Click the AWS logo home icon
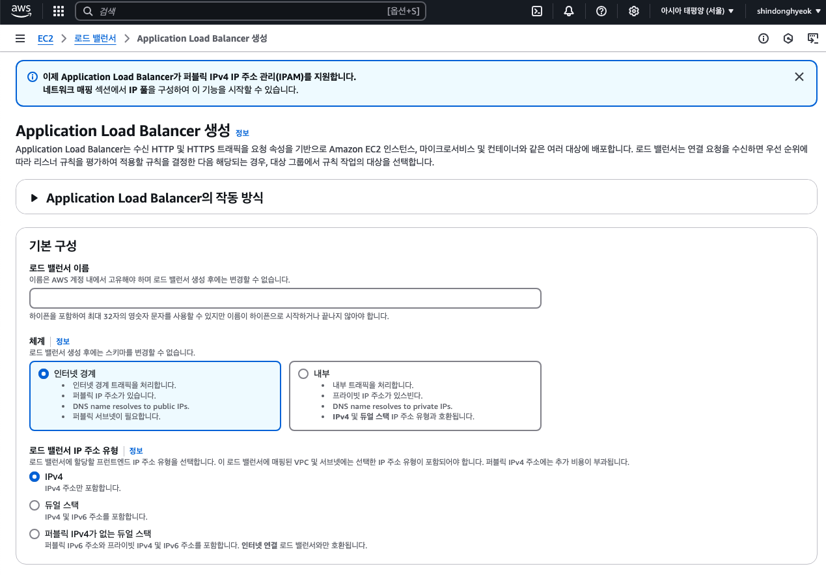Image resolution: width=826 pixels, height=575 pixels. pos(21,11)
